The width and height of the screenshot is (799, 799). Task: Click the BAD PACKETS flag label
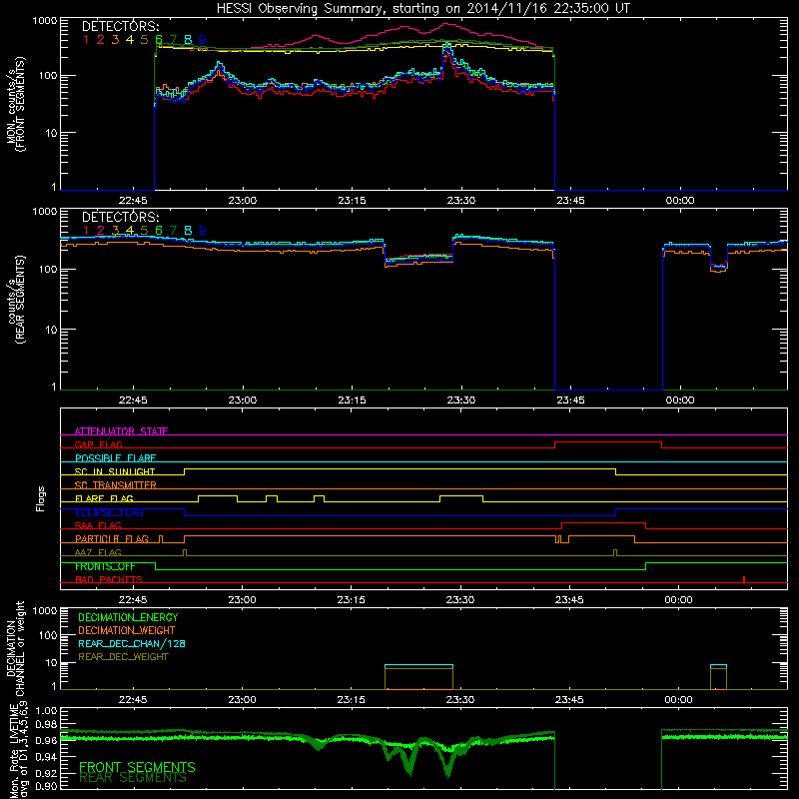tap(109, 579)
